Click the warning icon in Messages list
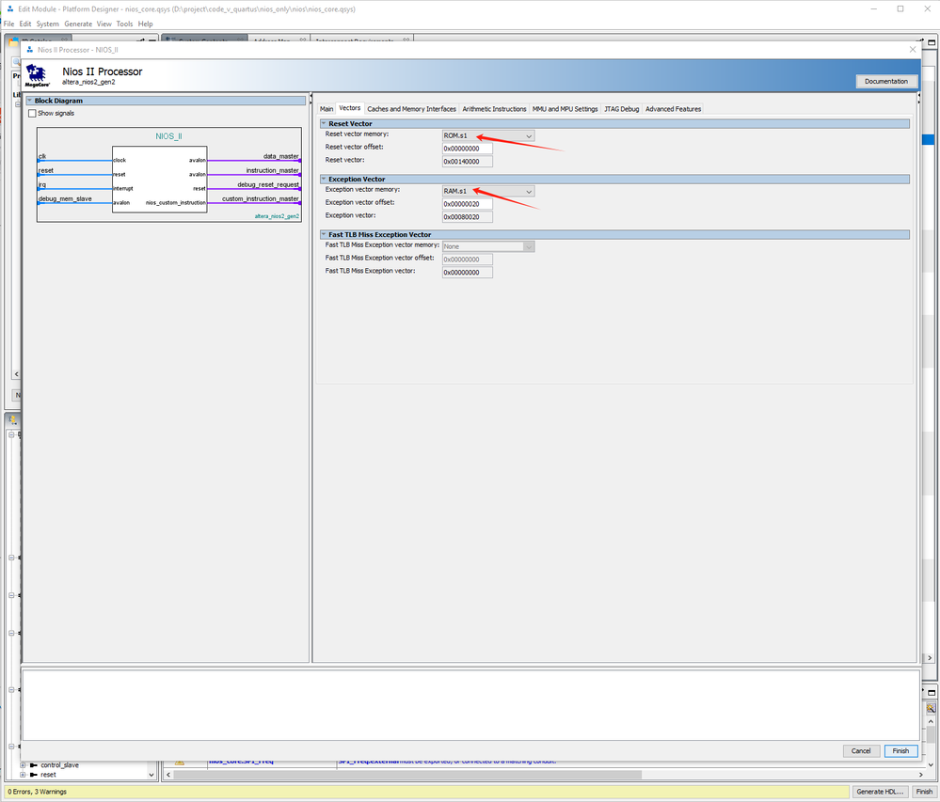The width and height of the screenshot is (940, 802). coord(179,762)
